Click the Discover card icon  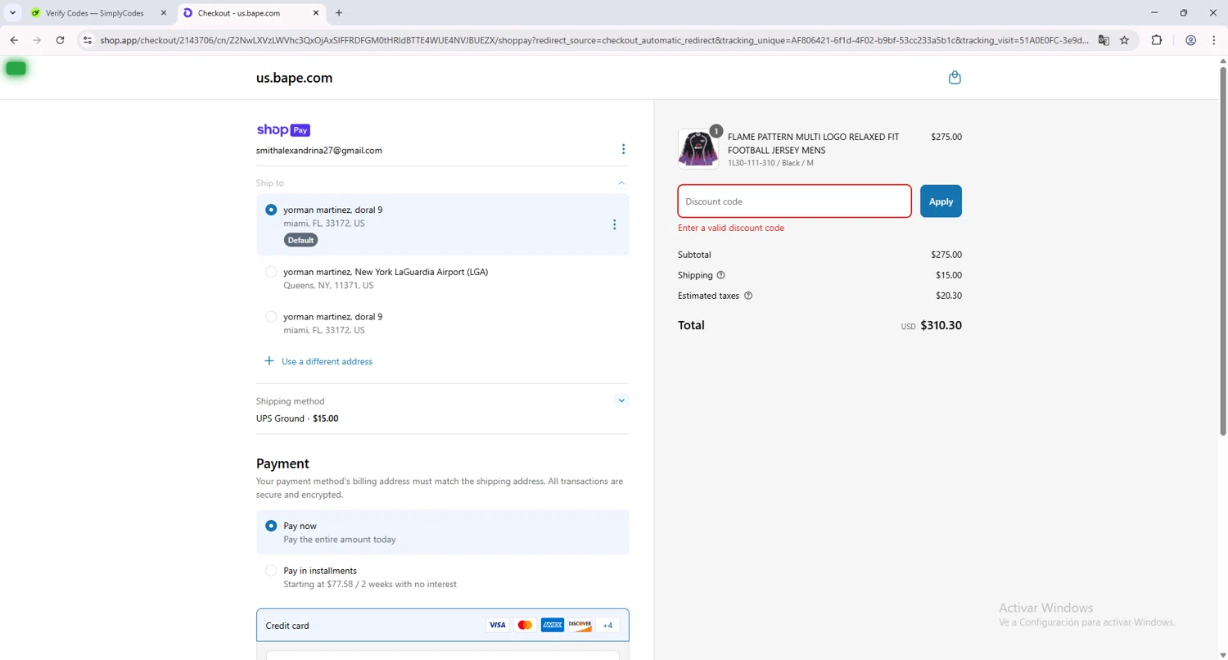pyautogui.click(x=580, y=625)
